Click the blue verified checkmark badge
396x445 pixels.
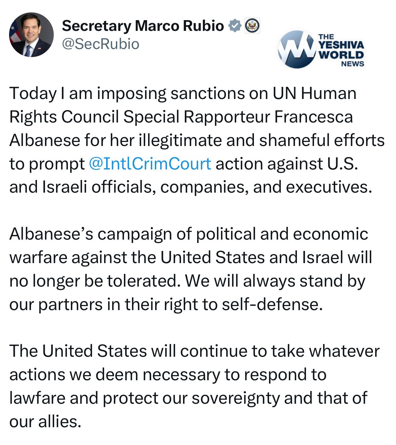click(235, 26)
